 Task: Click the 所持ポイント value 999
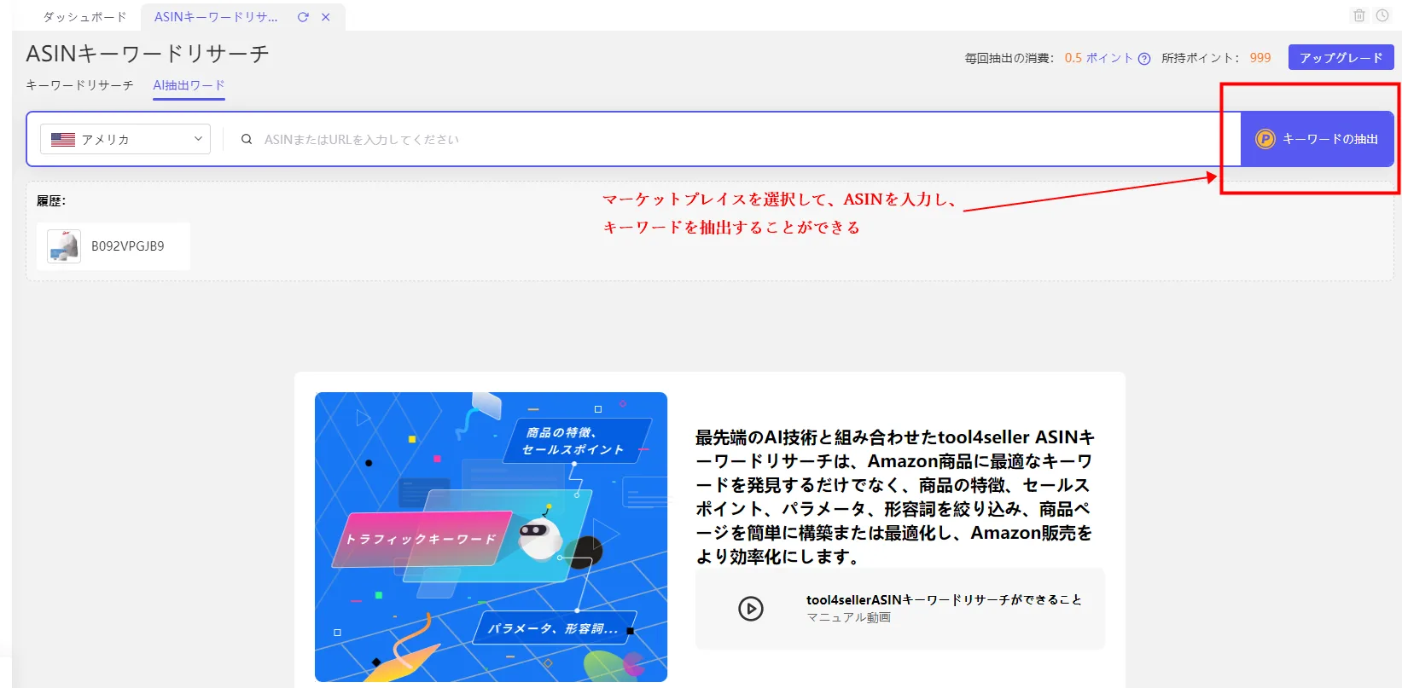coord(1260,58)
